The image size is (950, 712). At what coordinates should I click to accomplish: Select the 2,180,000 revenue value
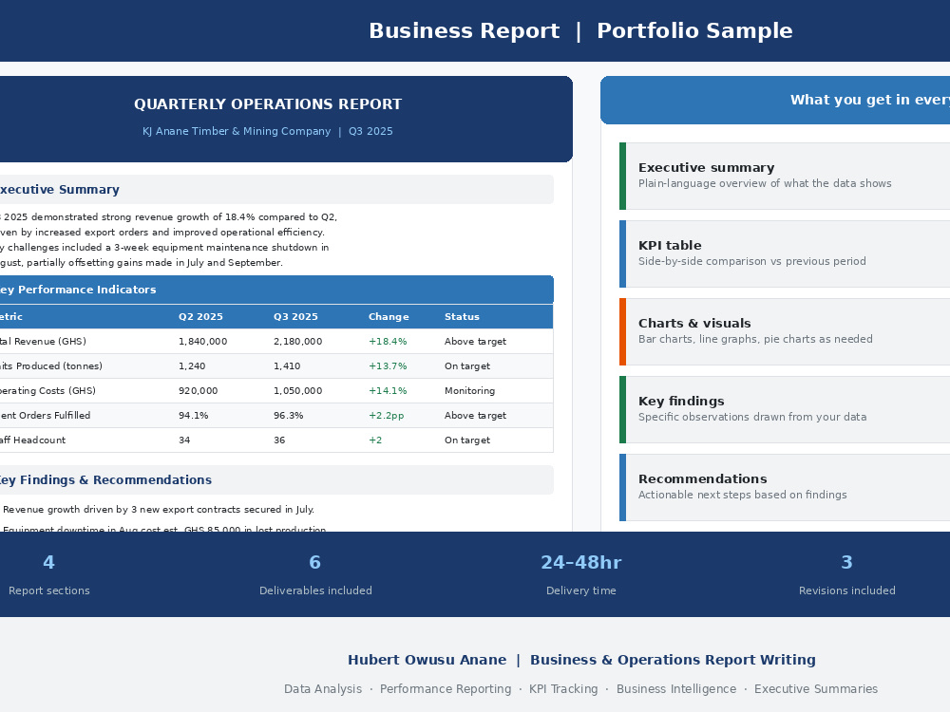click(298, 342)
